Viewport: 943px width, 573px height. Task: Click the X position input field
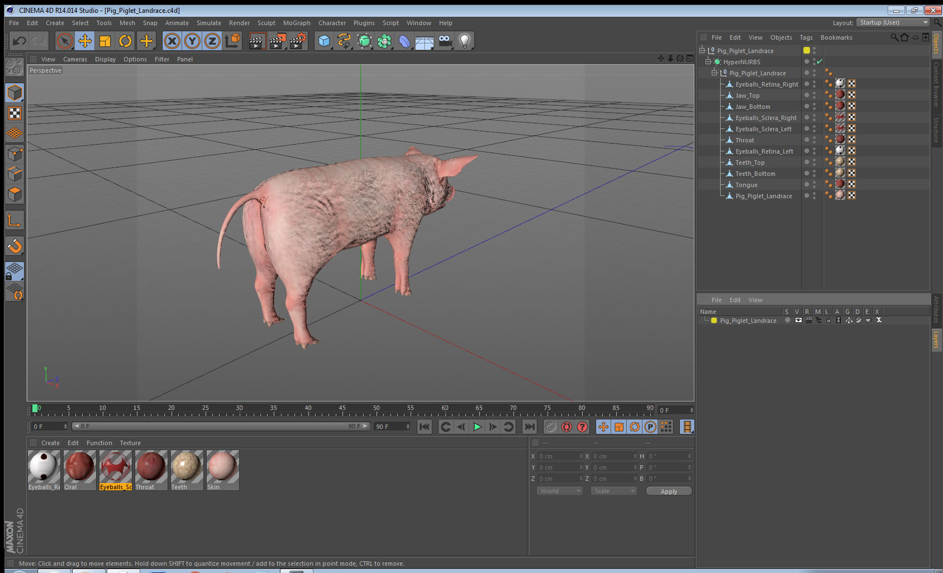[560, 456]
